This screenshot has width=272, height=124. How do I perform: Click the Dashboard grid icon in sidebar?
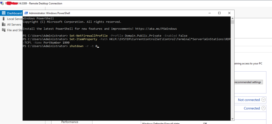[x=4, y=13]
